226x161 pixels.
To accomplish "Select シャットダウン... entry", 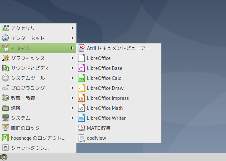I will click(x=38, y=148).
